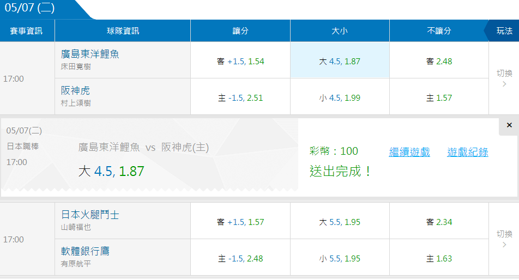The image size is (519, 280).
Task: Open 軟體銀行鷹 team name
Action: (85, 251)
